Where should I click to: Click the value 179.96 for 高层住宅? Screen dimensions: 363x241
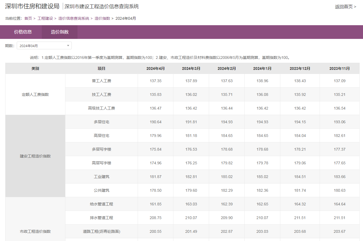coord(156,136)
